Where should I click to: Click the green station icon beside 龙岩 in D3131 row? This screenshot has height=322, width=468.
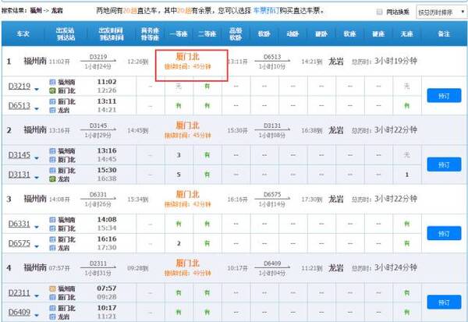(52, 179)
